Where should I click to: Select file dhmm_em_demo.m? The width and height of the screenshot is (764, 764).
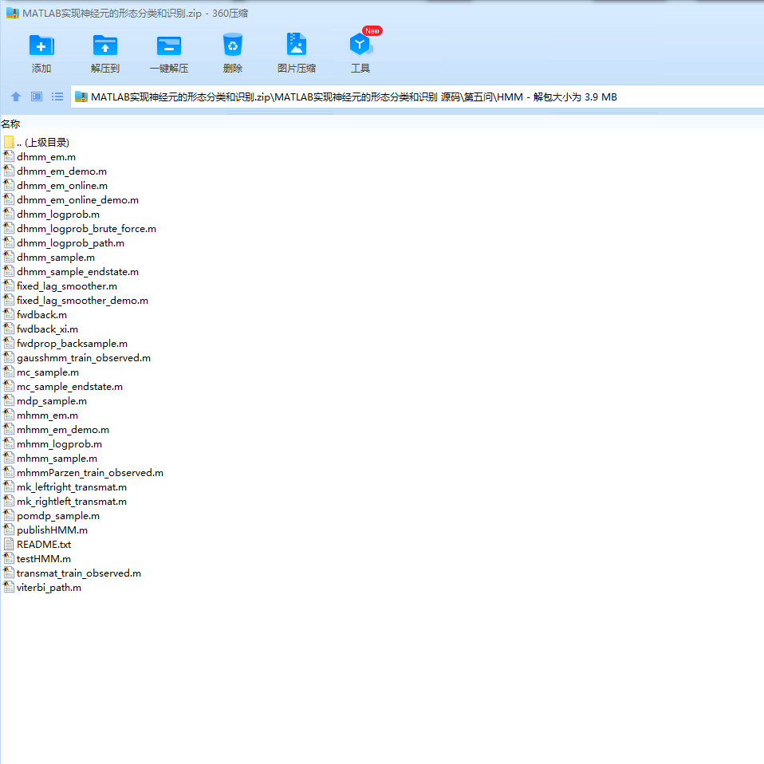(x=61, y=171)
